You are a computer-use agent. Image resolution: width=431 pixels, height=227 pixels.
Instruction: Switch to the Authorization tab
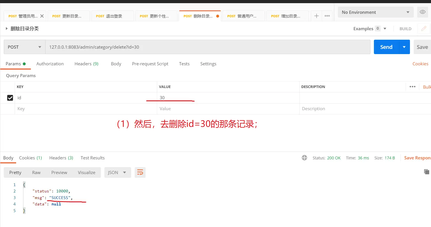coord(50,64)
